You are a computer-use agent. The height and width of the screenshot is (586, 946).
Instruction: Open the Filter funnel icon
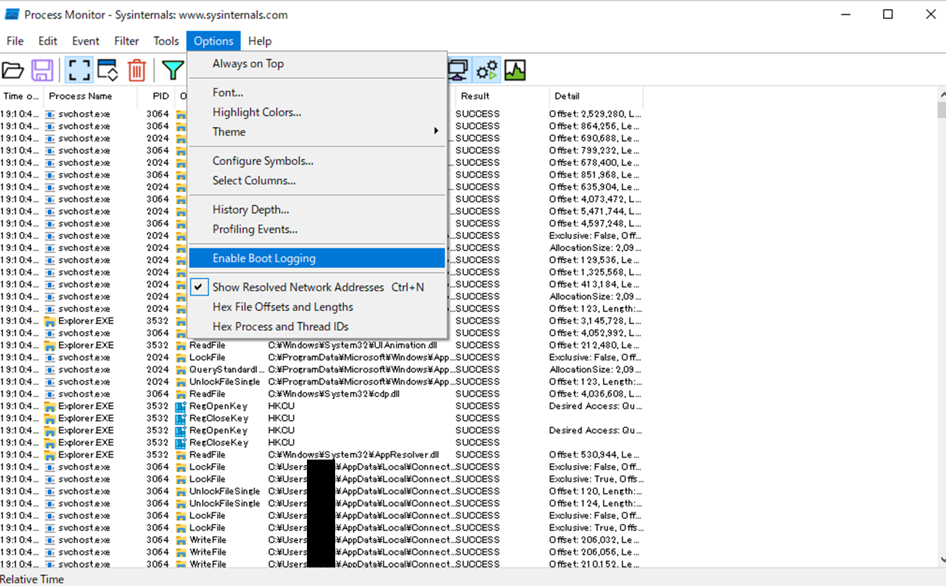[173, 71]
